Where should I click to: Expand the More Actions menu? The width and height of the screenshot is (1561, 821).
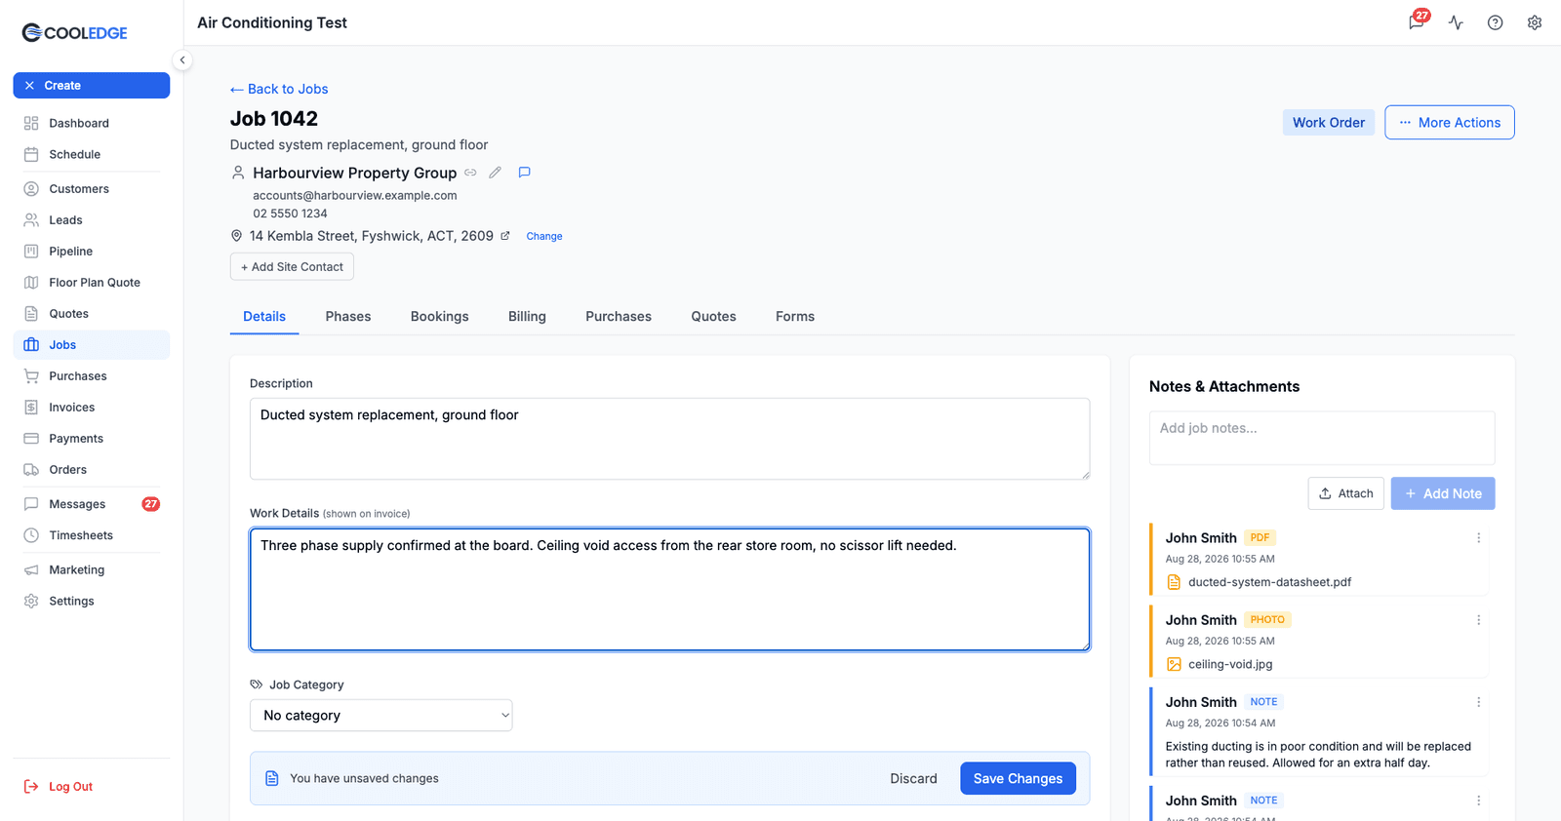pos(1450,123)
